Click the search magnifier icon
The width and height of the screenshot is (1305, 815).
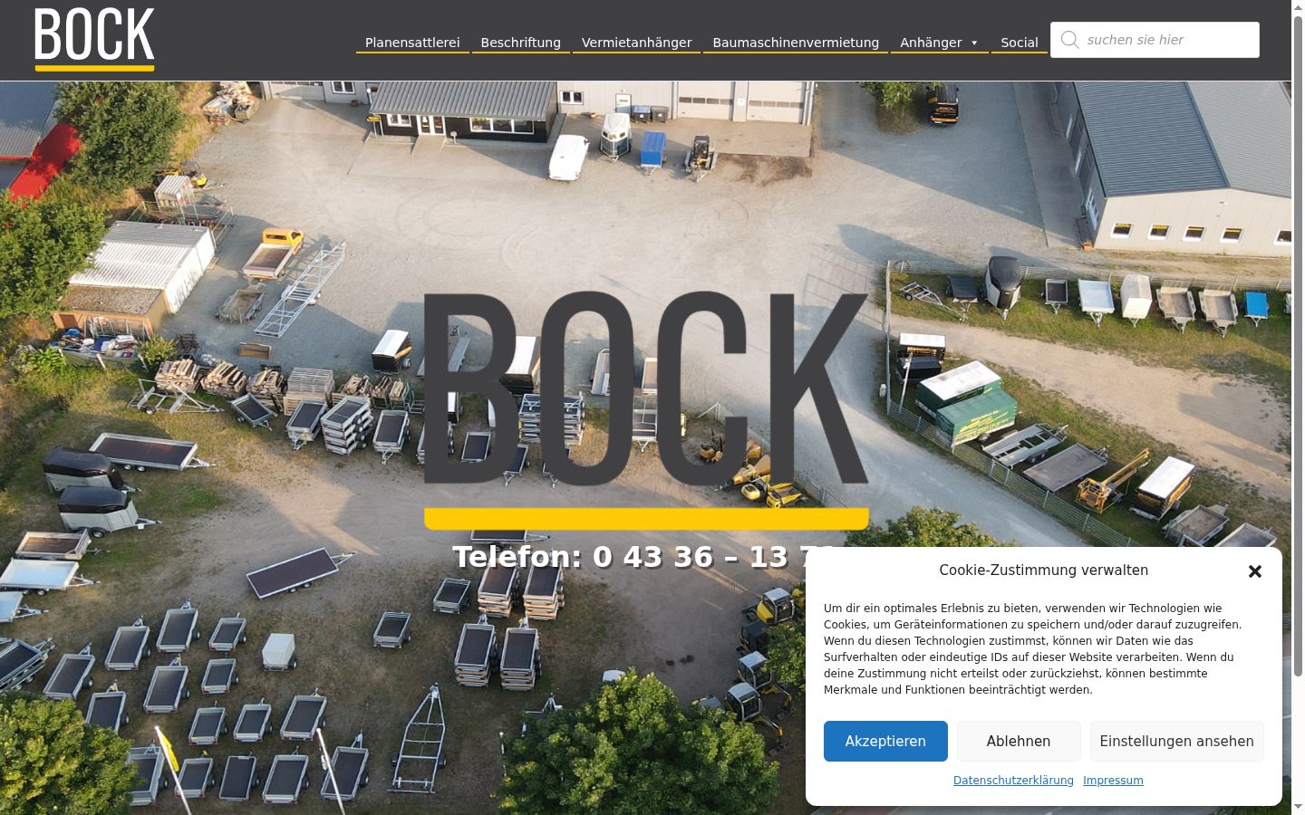coord(1069,40)
